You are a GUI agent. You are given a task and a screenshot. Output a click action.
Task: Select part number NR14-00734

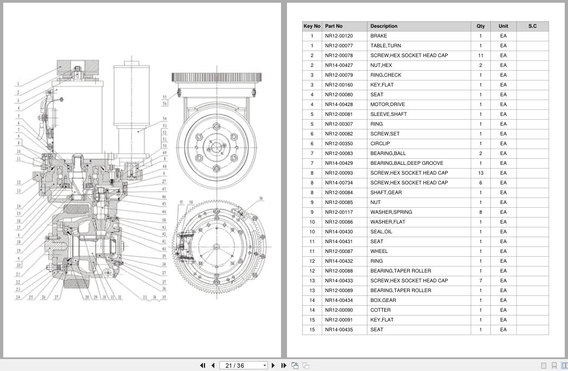click(339, 183)
